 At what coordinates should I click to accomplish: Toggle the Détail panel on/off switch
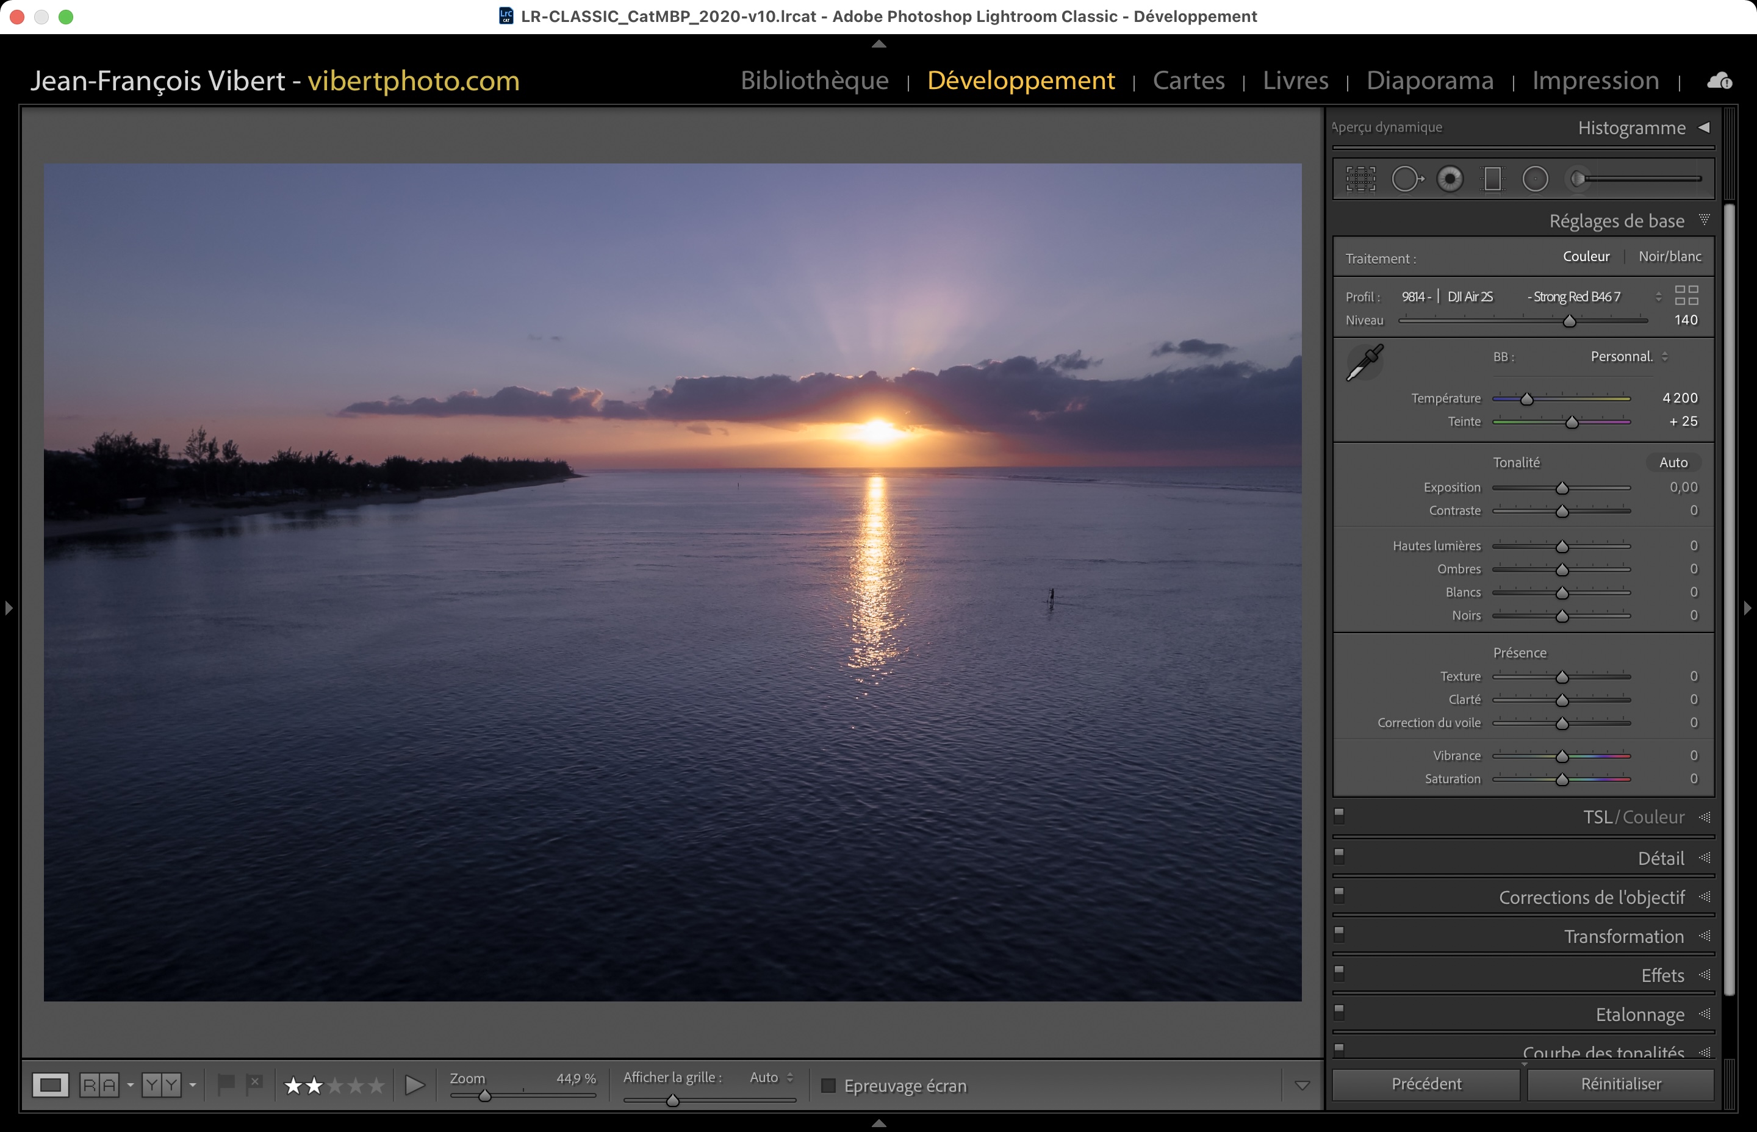pos(1338,856)
